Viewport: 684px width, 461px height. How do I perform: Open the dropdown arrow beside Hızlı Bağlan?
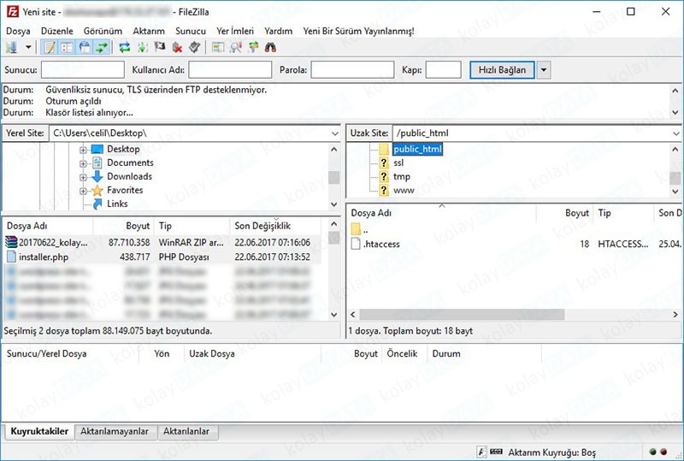pyautogui.click(x=543, y=70)
